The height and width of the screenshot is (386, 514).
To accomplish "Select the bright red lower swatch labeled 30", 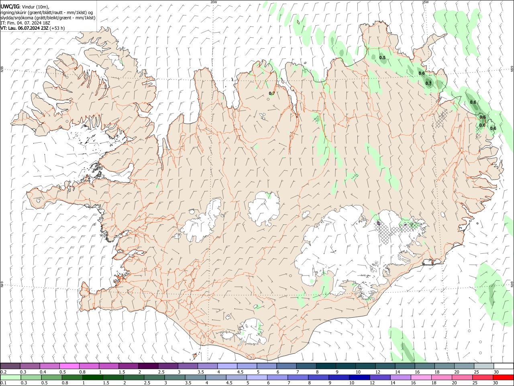I will point(504,378).
